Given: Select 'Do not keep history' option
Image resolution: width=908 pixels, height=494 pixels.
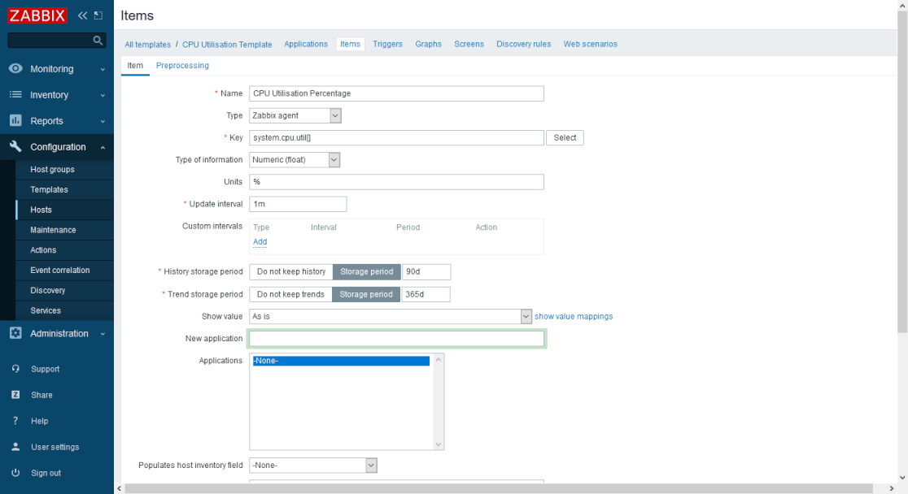Looking at the screenshot, I should pos(291,272).
